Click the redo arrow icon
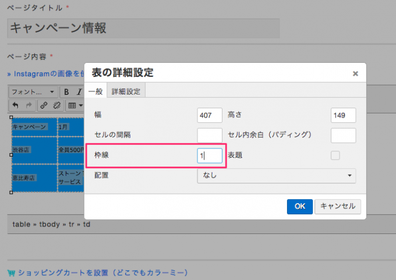 tap(29, 105)
